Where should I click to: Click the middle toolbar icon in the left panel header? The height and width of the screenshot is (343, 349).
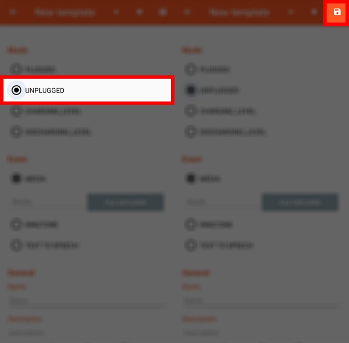click(140, 12)
